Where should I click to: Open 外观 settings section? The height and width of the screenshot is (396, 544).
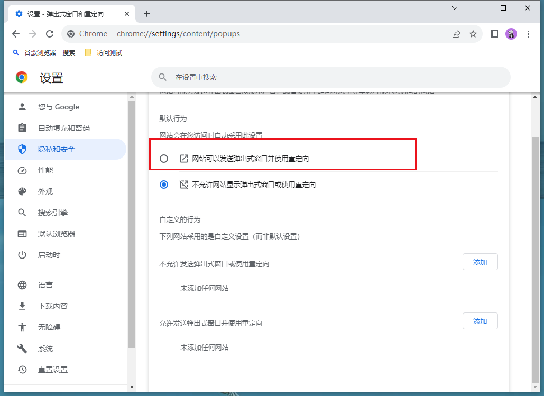tap(66, 191)
